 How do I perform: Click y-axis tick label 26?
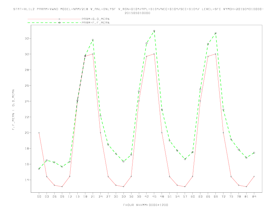point(27,86)
